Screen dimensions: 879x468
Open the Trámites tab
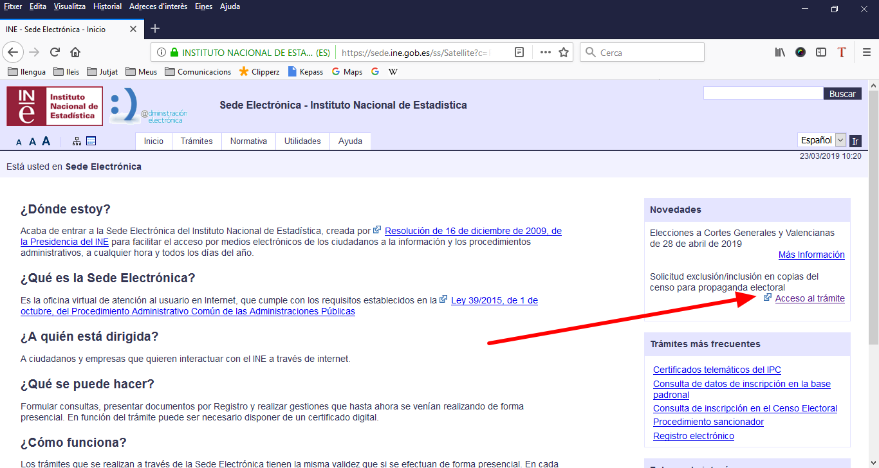pyautogui.click(x=196, y=141)
